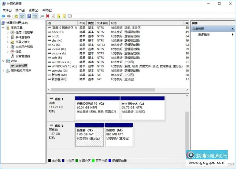Toggle the Show/Hide Console Tree toolbar icon
Screen dimensions: 236x169
(x=22, y=16)
